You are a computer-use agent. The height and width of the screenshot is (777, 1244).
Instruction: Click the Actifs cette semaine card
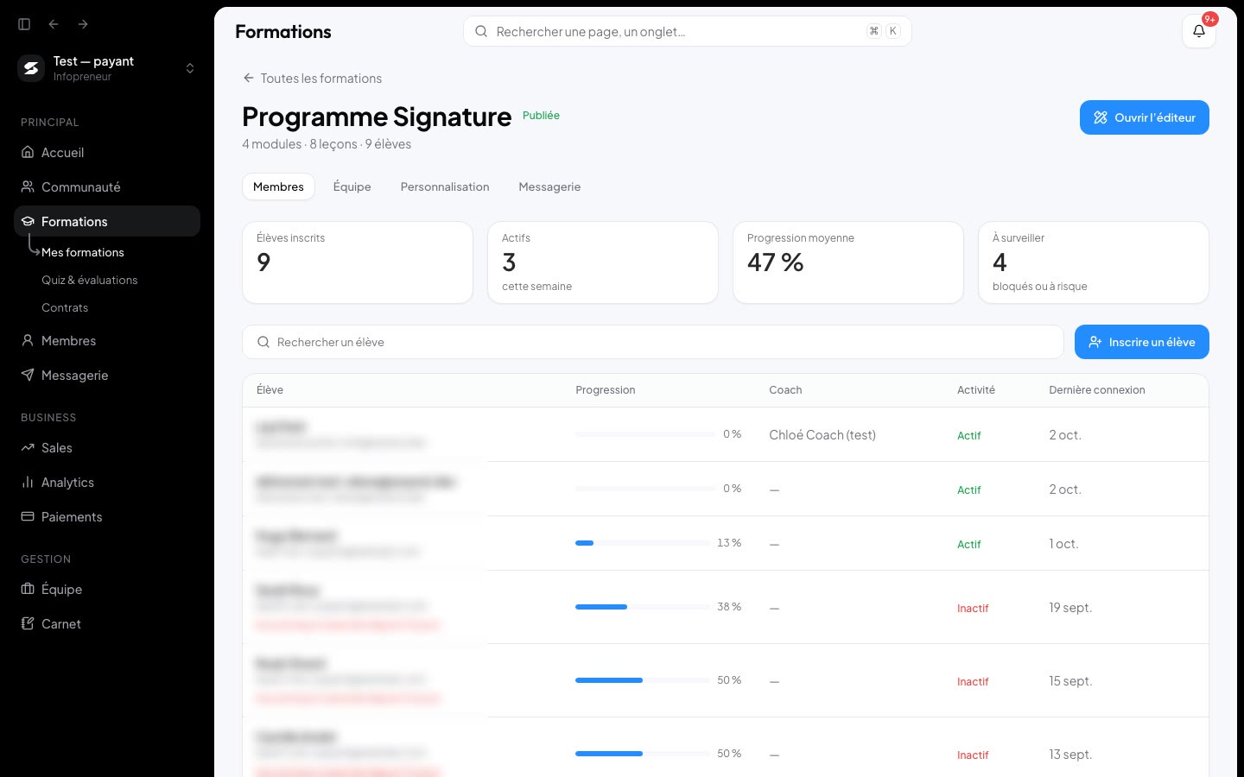tap(603, 262)
